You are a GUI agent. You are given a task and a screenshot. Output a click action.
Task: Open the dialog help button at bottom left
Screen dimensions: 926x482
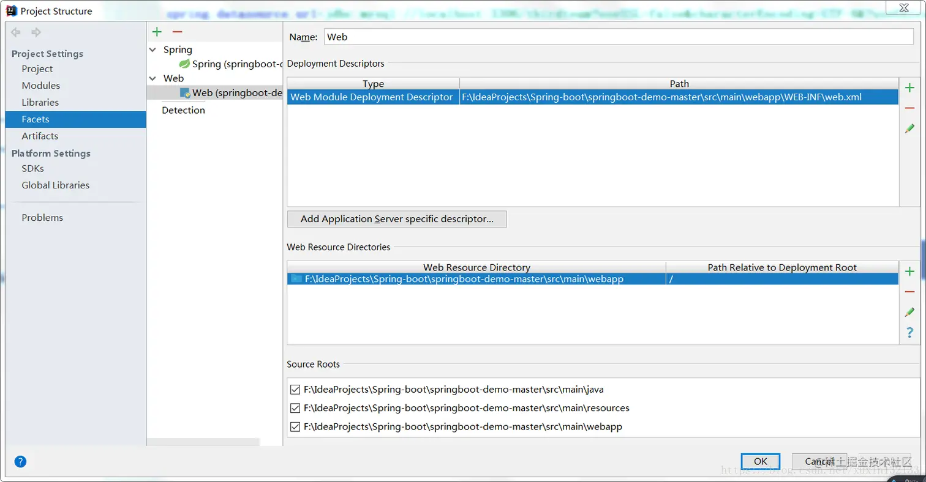(x=20, y=461)
